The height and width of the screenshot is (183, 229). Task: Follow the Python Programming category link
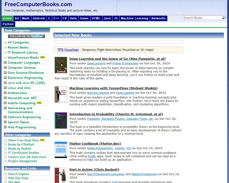(125, 63)
